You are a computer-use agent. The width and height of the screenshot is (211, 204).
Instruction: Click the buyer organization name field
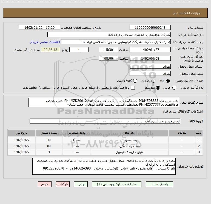click(109, 35)
